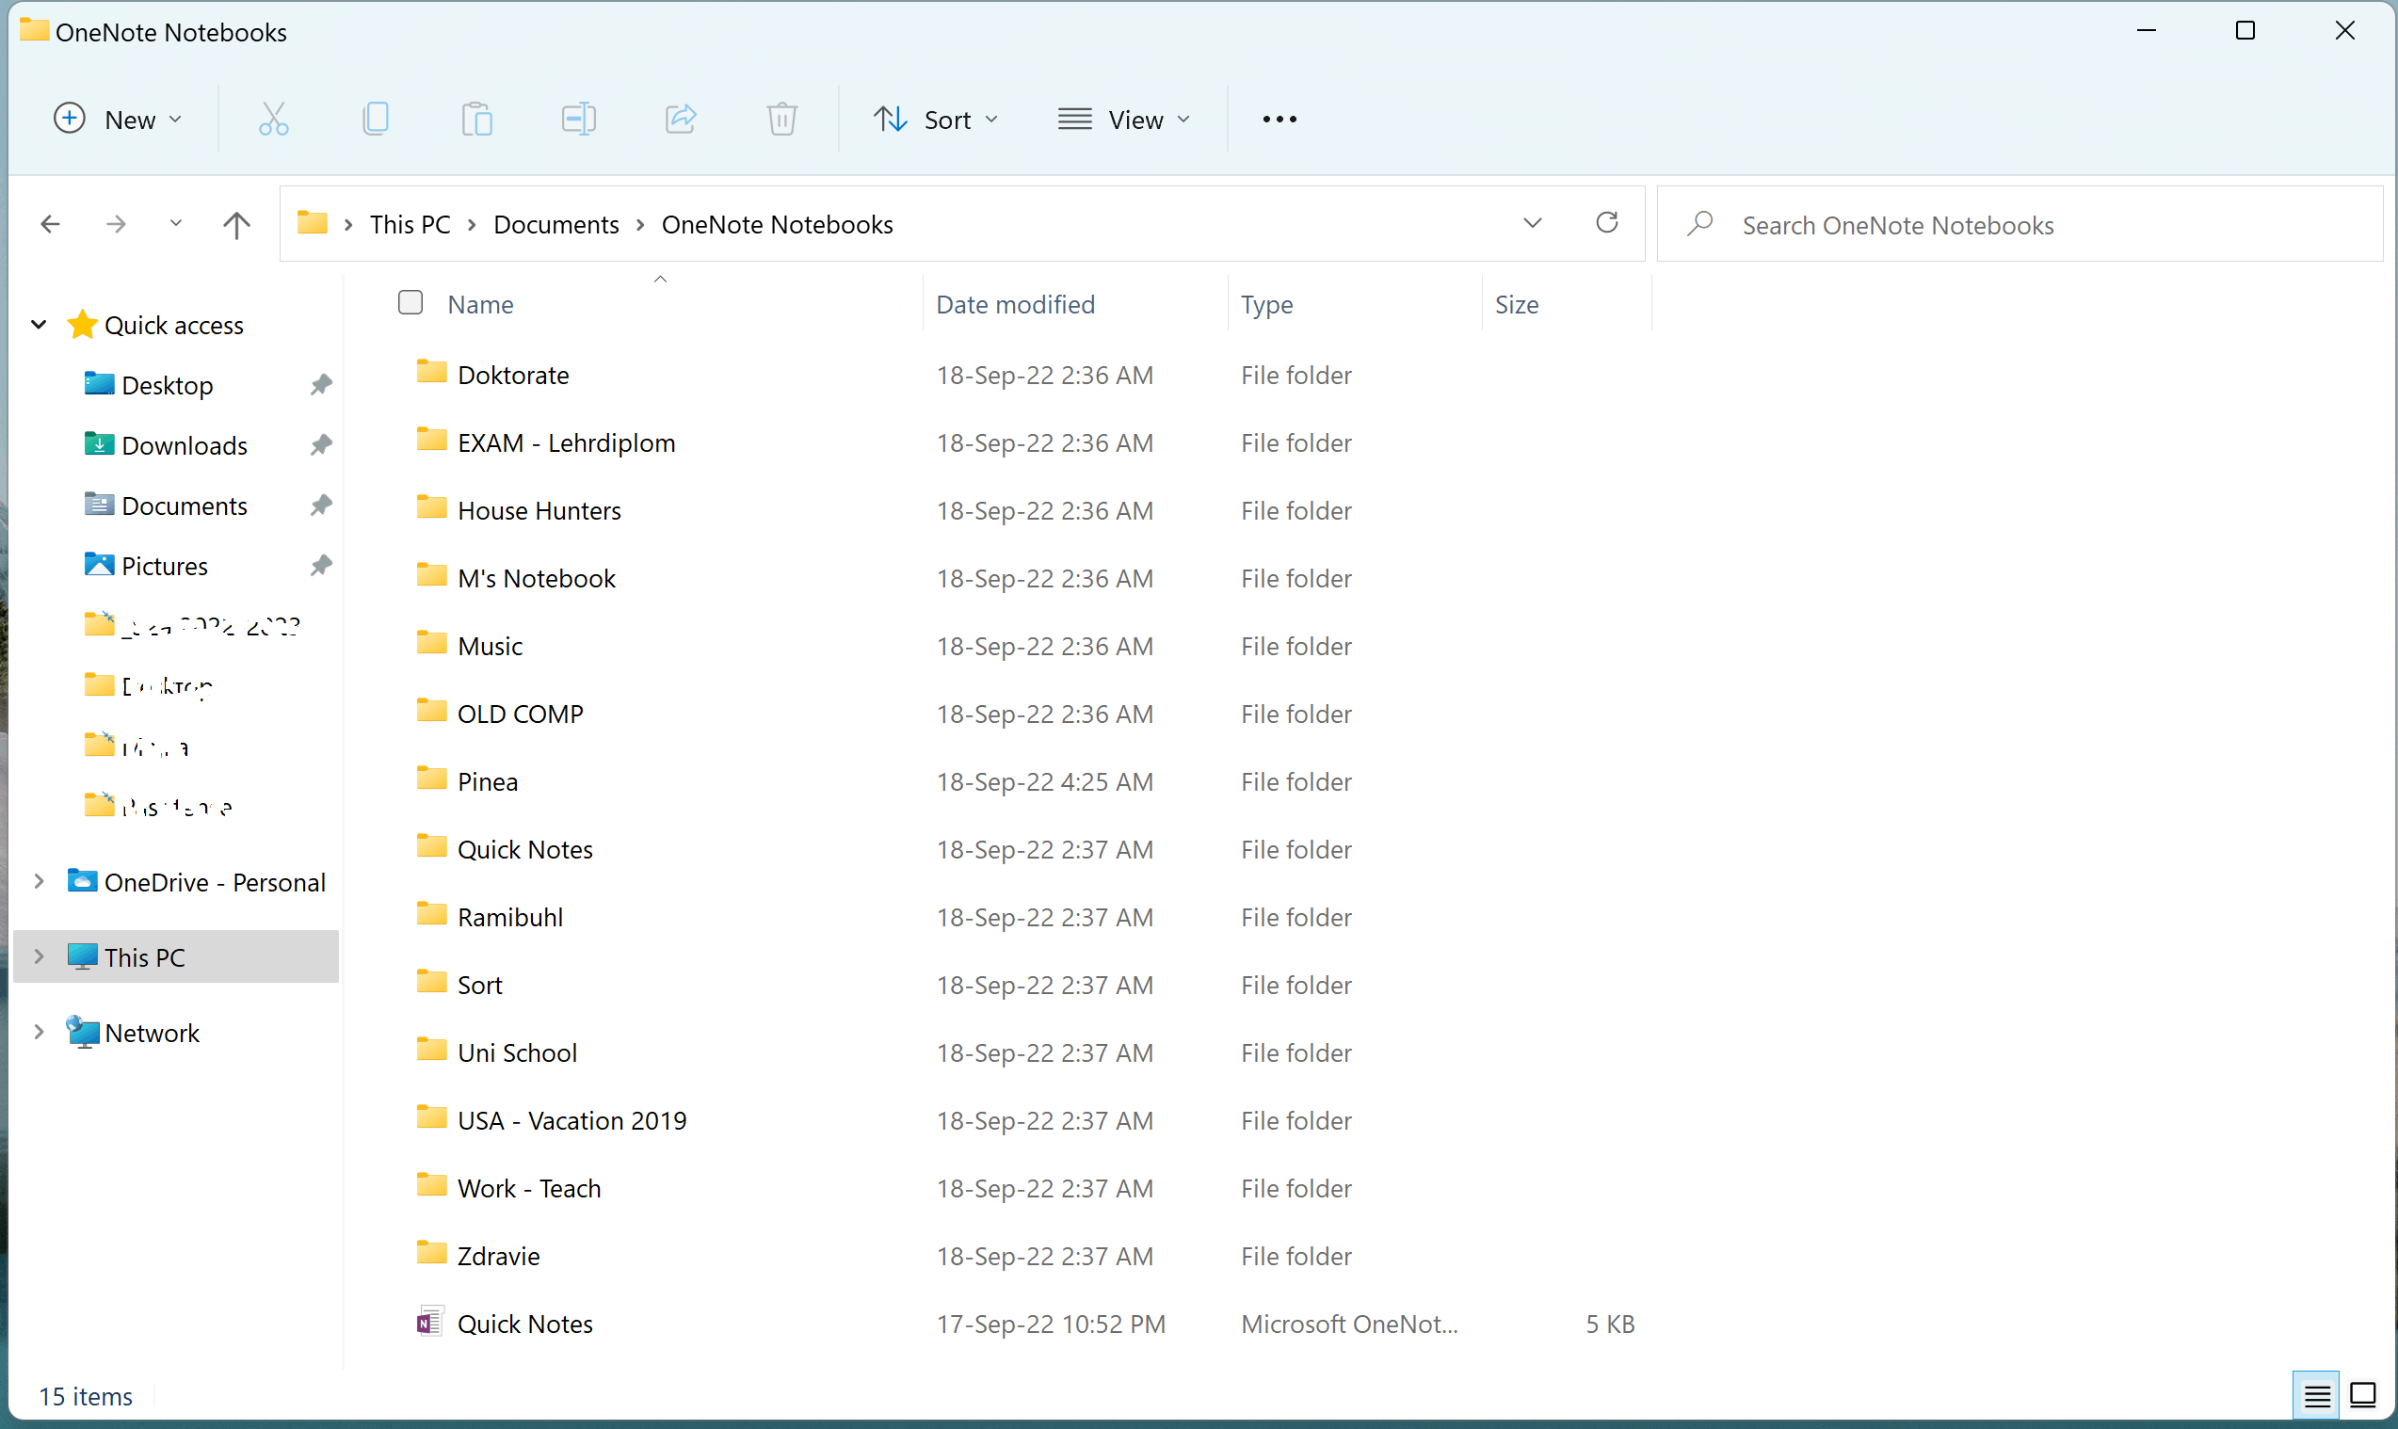The width and height of the screenshot is (2398, 1429).
Task: Click the Pinea folder icon
Action: point(431,779)
